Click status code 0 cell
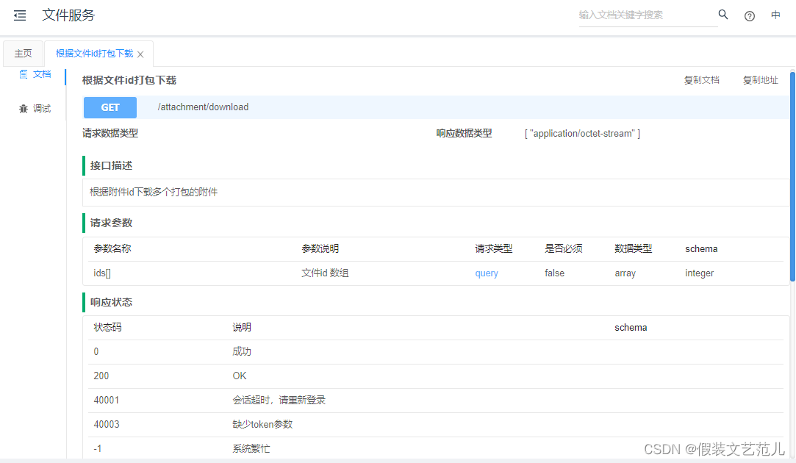Image resolution: width=796 pixels, height=463 pixels. click(x=96, y=351)
